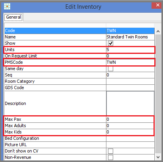
Task: Click the scrollbar up arrow
Action: (x=158, y=31)
